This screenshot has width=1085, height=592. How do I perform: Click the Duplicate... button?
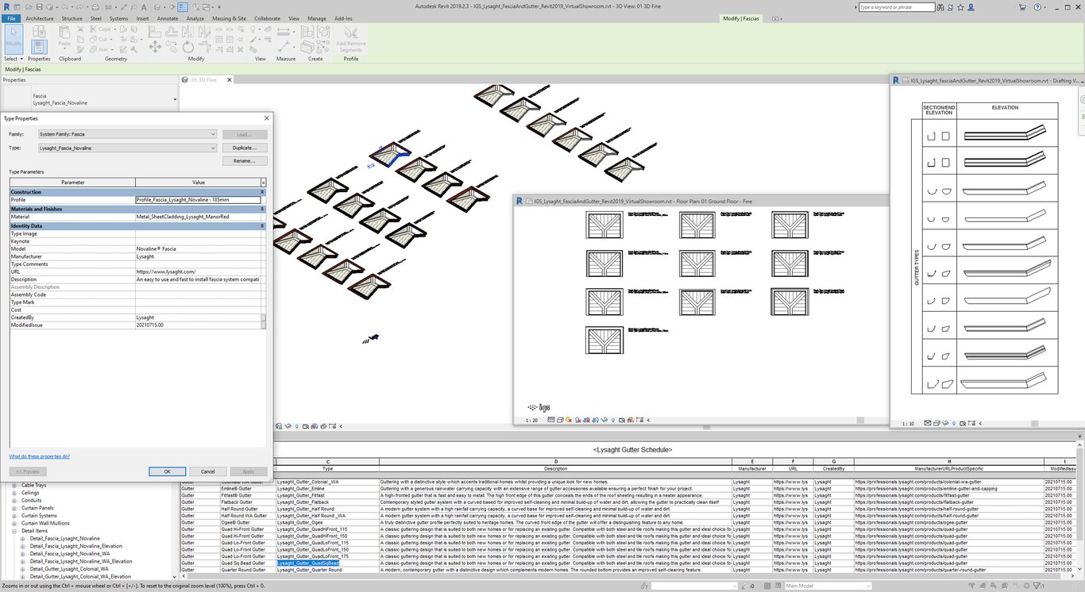pos(244,148)
